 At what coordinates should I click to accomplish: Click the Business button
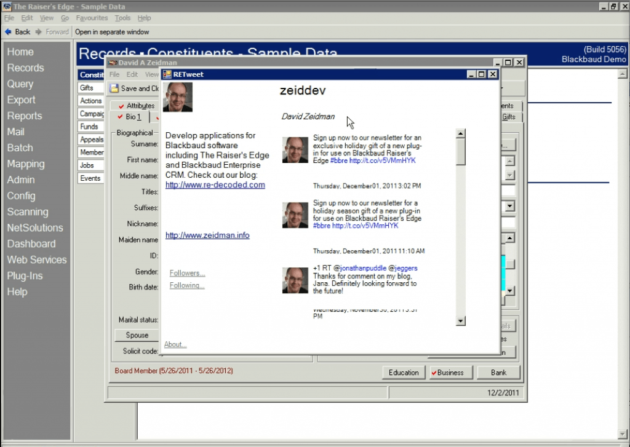(x=450, y=373)
